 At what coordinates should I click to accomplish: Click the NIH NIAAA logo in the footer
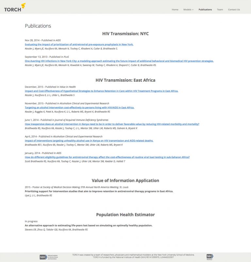tap(49, 257)
